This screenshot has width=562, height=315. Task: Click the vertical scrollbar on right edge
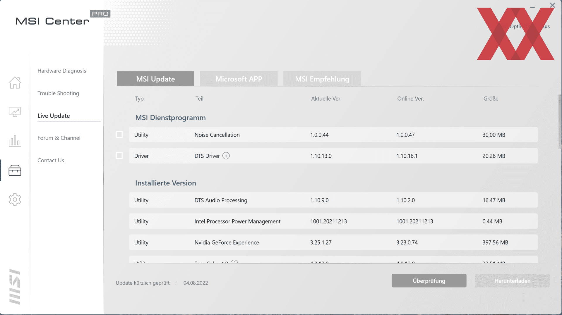(560, 122)
